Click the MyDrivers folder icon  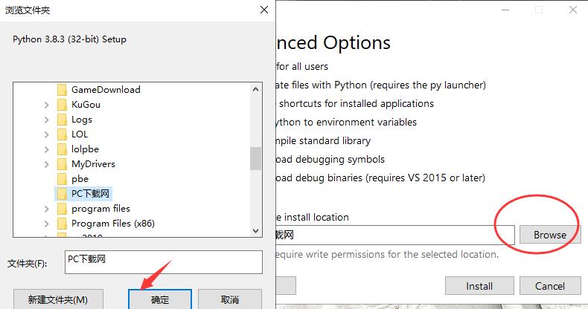[x=62, y=164]
